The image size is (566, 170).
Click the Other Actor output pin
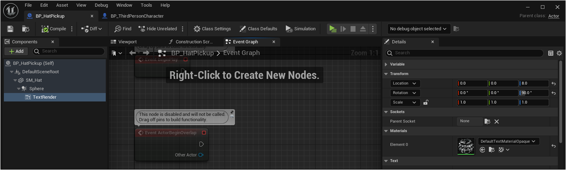click(201, 155)
